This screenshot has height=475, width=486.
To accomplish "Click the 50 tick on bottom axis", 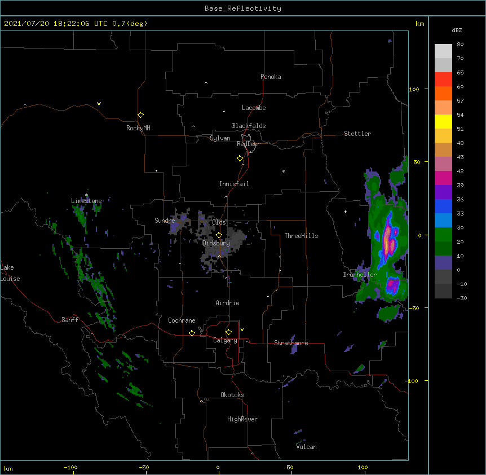I will point(290,467).
